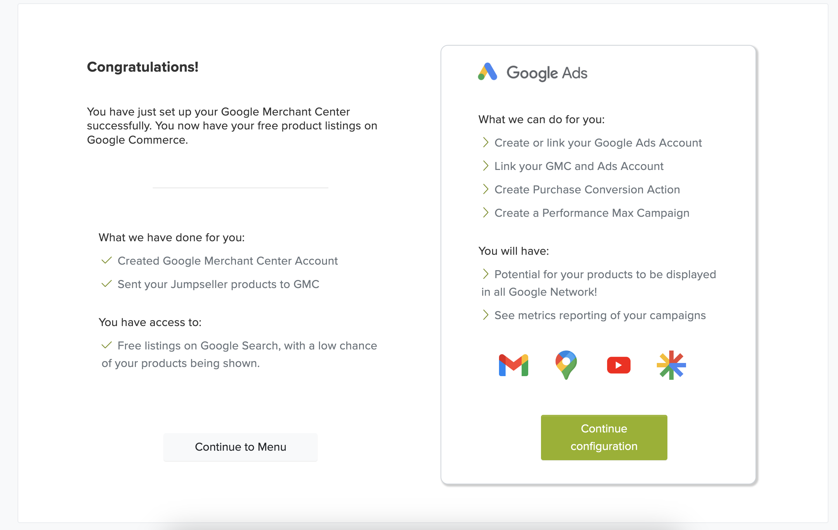Click chevron beside Create Purchase Conversion Action
Viewport: 838px width, 530px height.
(x=485, y=189)
